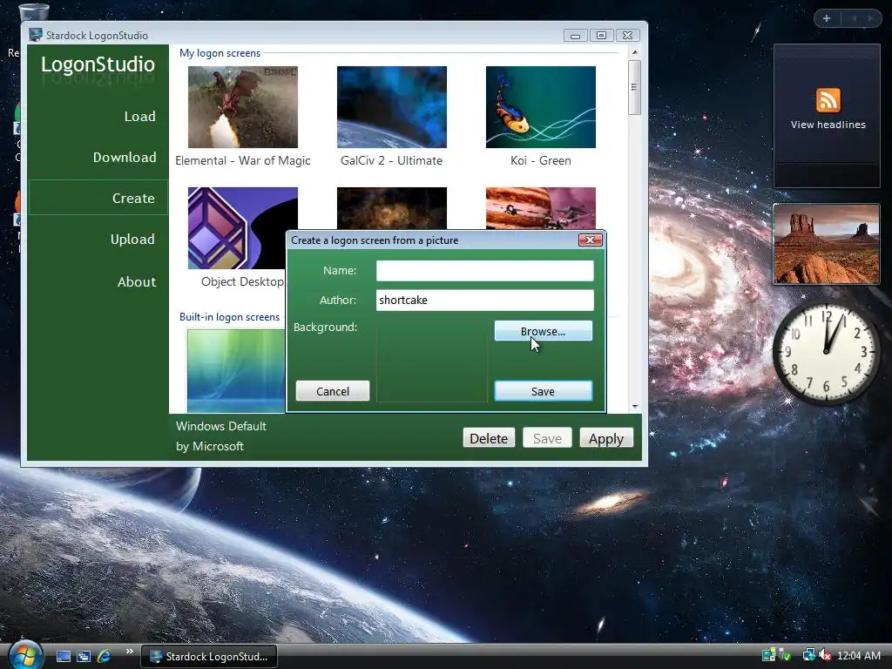The height and width of the screenshot is (669, 892).
Task: Click the Delete button in bottom bar
Action: [489, 438]
